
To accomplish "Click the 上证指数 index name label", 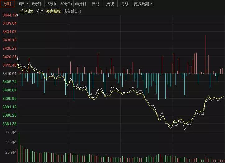I will (x=26, y=11).
